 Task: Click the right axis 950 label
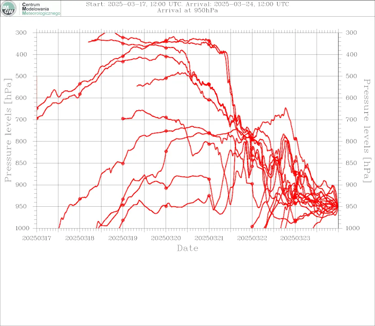(351, 206)
